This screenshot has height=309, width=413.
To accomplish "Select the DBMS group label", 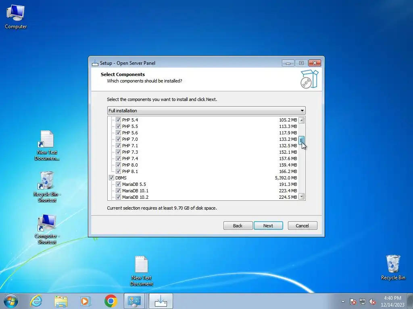I will coord(121,178).
